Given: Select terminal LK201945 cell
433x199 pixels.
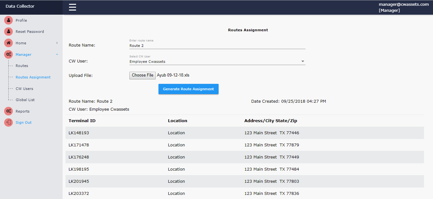Looking at the screenshot, I should pos(79,181).
